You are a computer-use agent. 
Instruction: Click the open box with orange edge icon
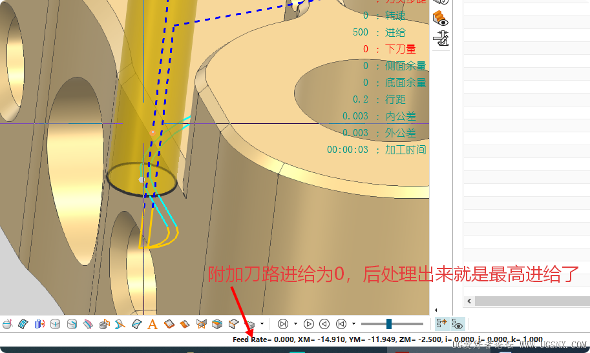pos(233,324)
